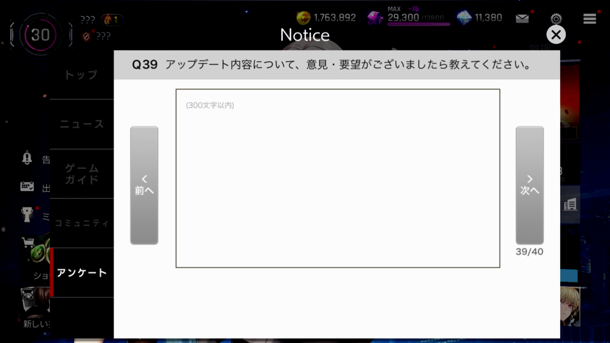Screen dimensions: 610x343
Task: Click the blonde character portrait thumbnail
Action: 570,306
